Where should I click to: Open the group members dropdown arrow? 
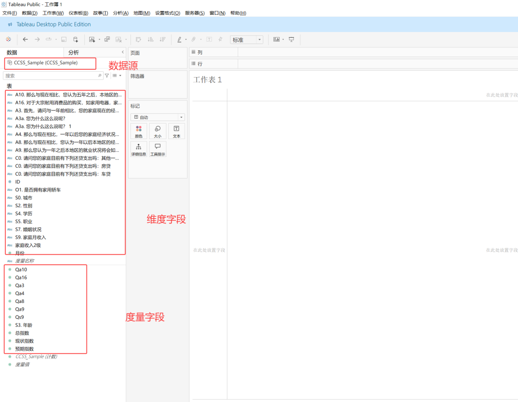tap(201, 40)
